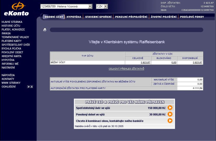Switch to Hypotéka tab
Viewport: 216px width, 141px height.
coord(74,17)
